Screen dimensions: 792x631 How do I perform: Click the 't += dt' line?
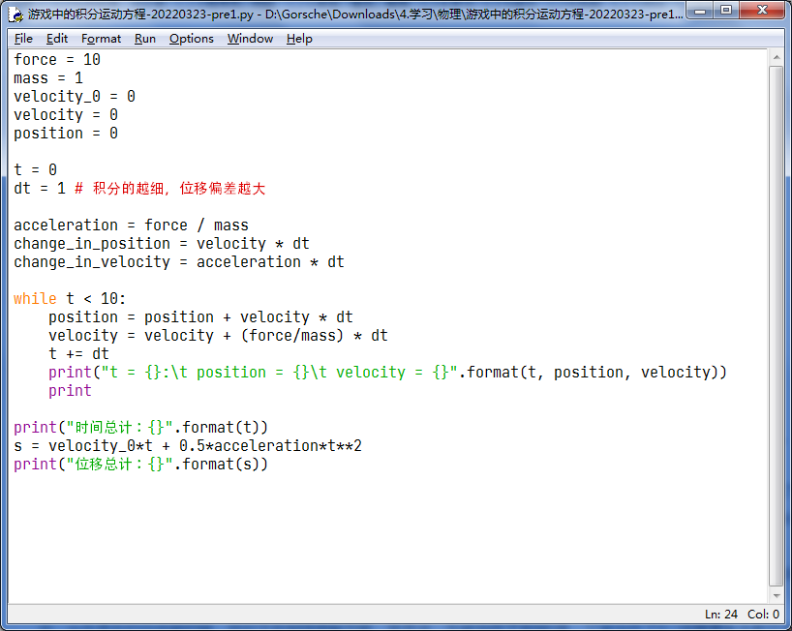[78, 354]
